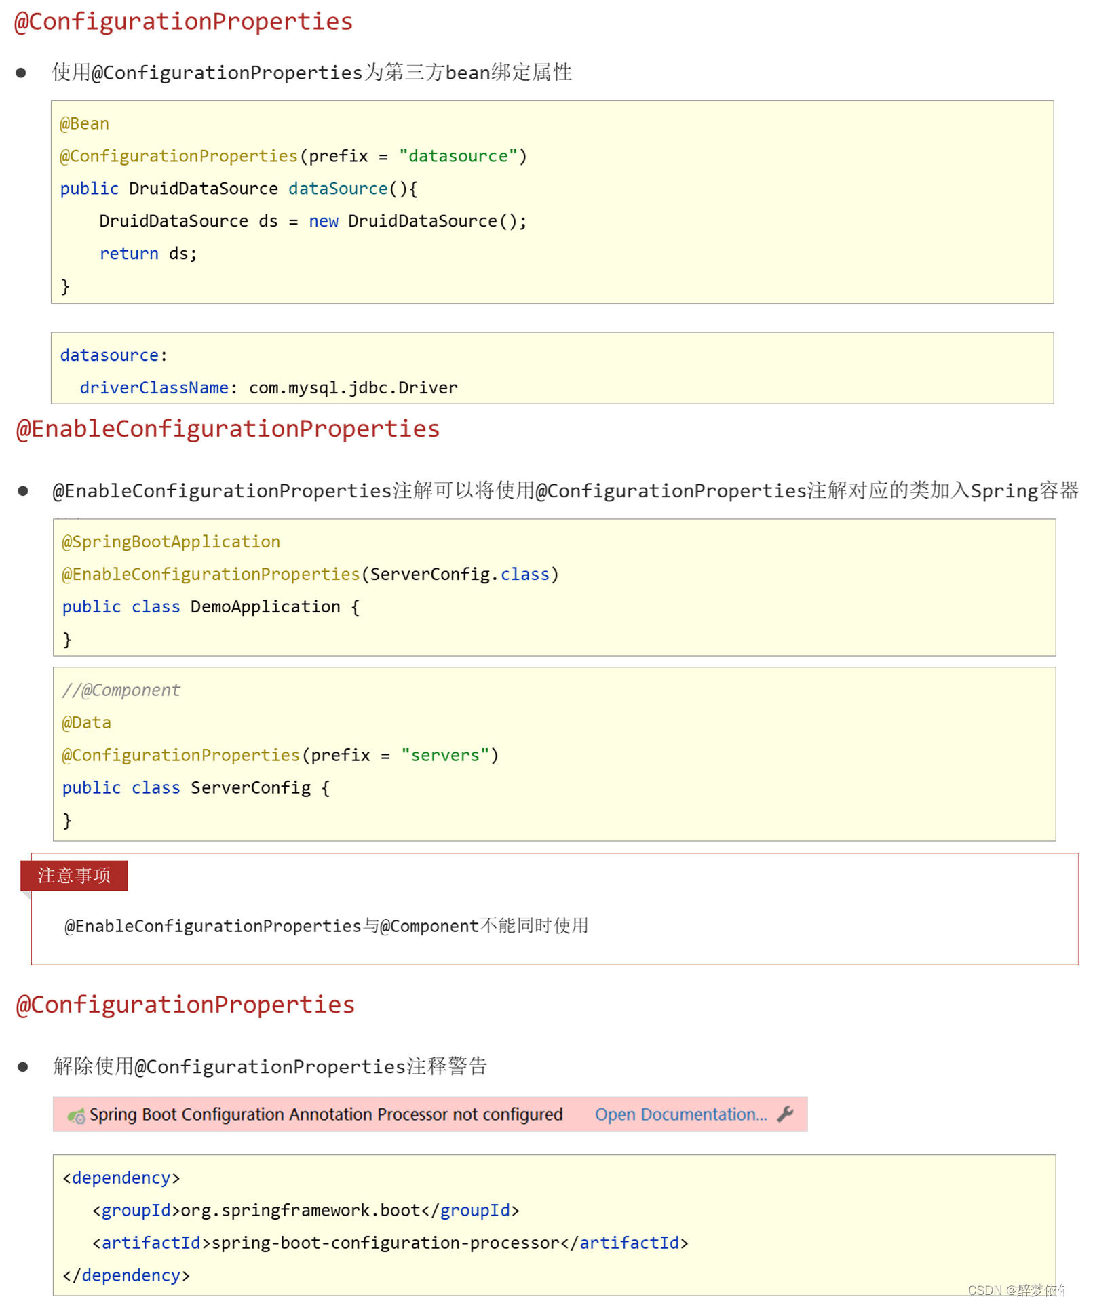
Task: Click the Spring Boot leaf icon in warning bar
Action: (x=76, y=1115)
